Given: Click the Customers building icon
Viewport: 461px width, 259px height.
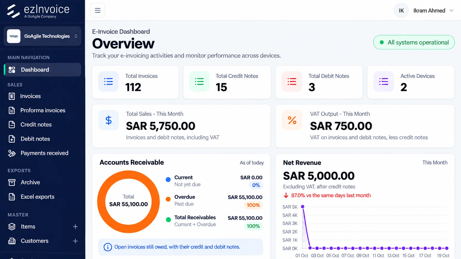Looking at the screenshot, I should [x=12, y=241].
